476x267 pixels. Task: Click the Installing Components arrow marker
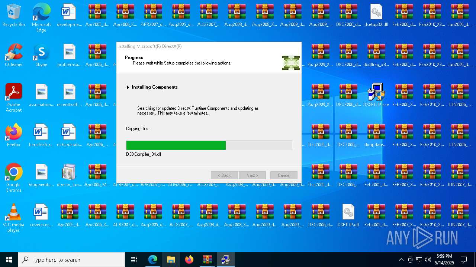128,87
